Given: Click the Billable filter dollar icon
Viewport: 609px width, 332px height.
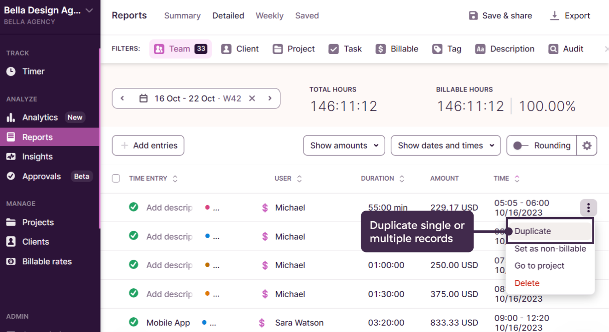Looking at the screenshot, I should tap(380, 49).
